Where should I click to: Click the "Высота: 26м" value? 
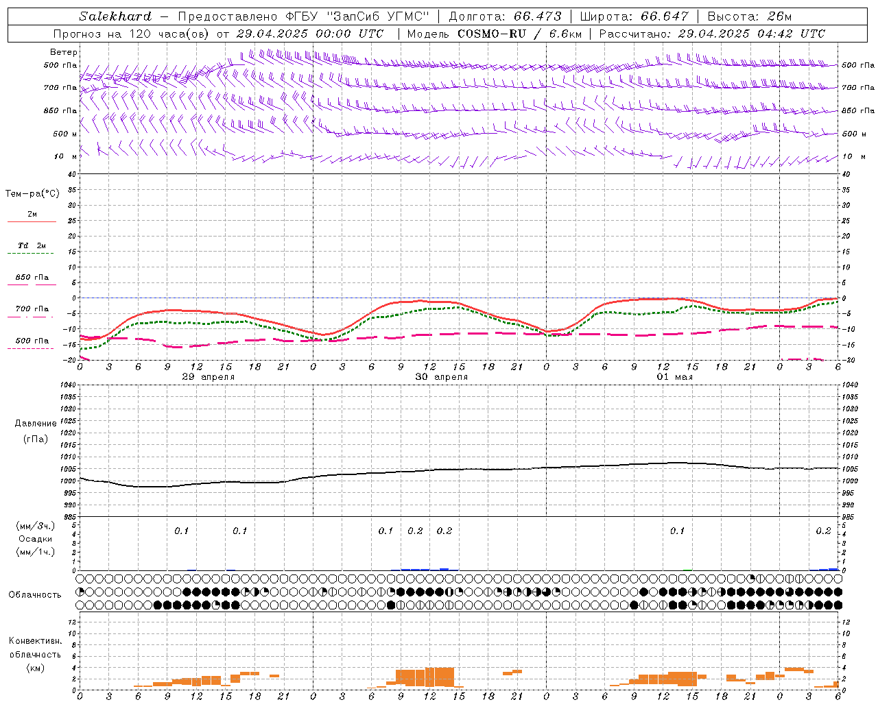tap(749, 16)
